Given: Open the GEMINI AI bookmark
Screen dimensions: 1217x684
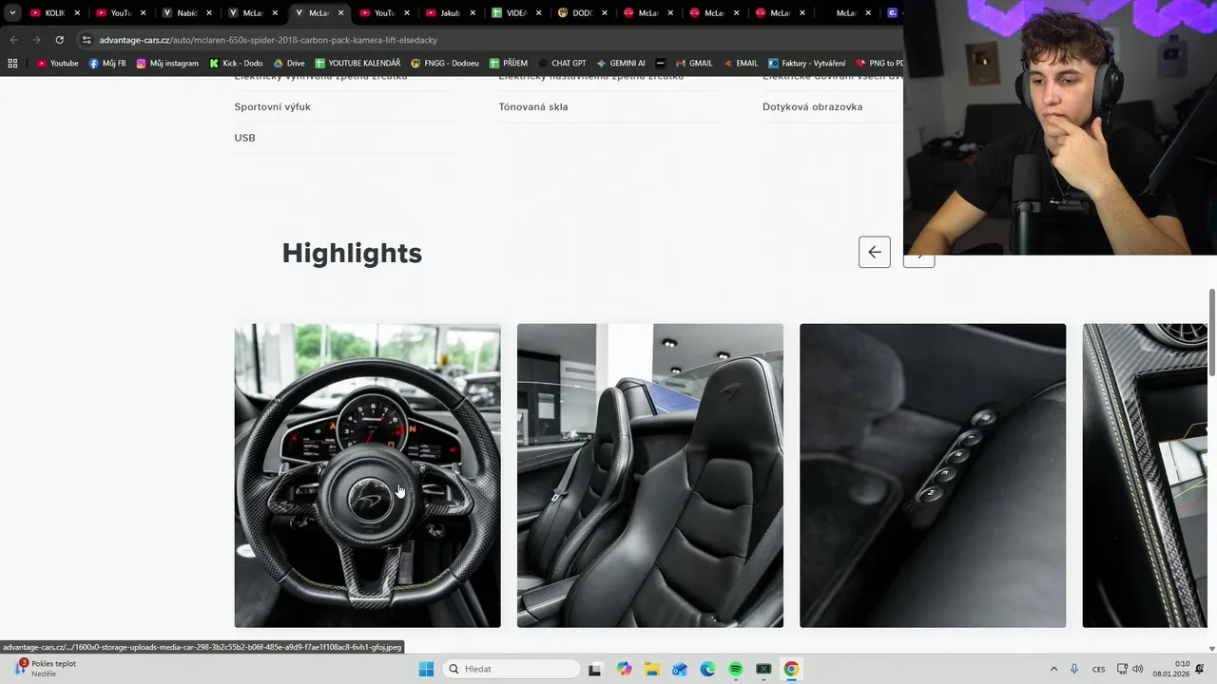Looking at the screenshot, I should tap(621, 64).
